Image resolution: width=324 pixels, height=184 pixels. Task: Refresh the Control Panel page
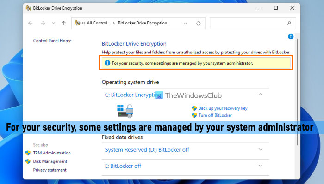click(x=199, y=23)
